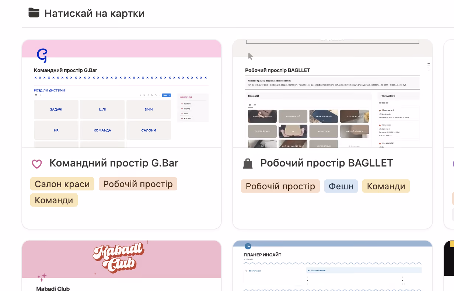
Task: Click the Mabadi Club logo
Action: (119, 258)
